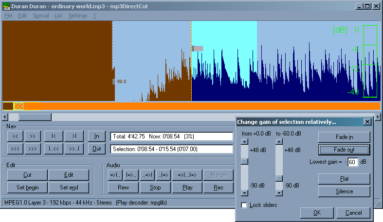
Task: Click the scrollbar right arrow
Action: point(378,117)
